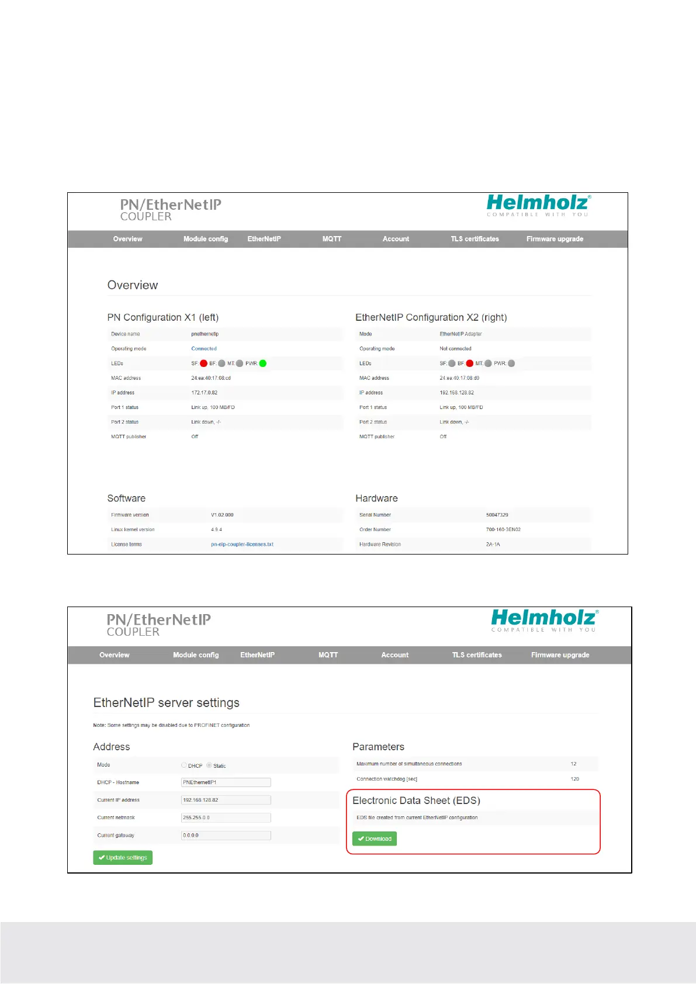Click the Current gateway field

click(x=226, y=836)
